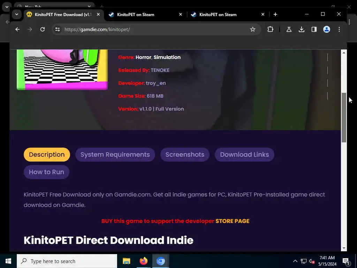
Task: Open the System Requirements tab
Action: tap(115, 155)
